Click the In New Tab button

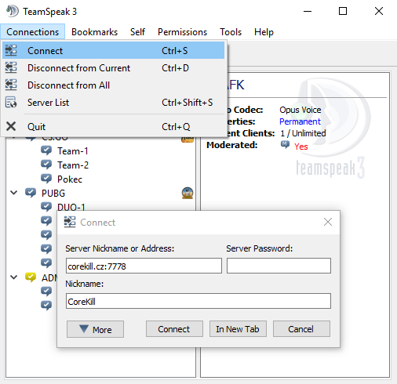[238, 329]
